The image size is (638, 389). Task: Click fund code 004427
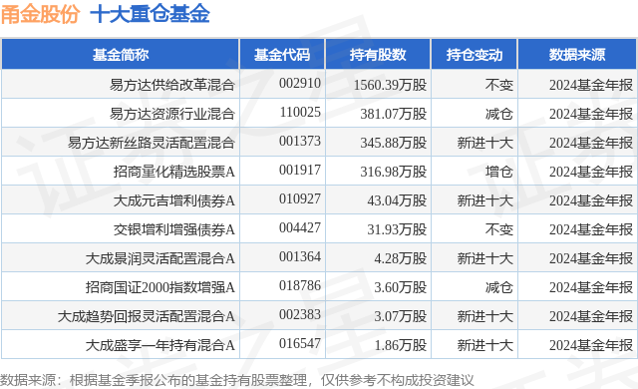pyautogui.click(x=300, y=227)
